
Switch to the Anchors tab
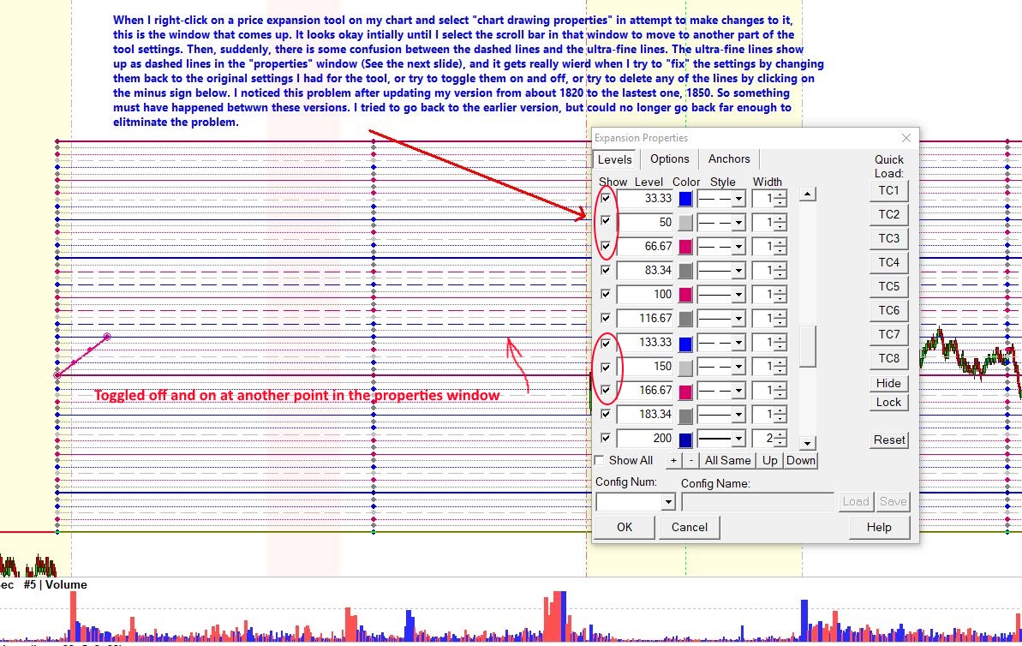coord(729,159)
